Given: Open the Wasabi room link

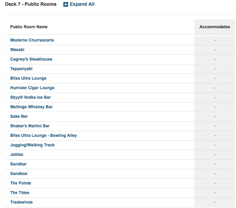Looking at the screenshot, I should [17, 50].
